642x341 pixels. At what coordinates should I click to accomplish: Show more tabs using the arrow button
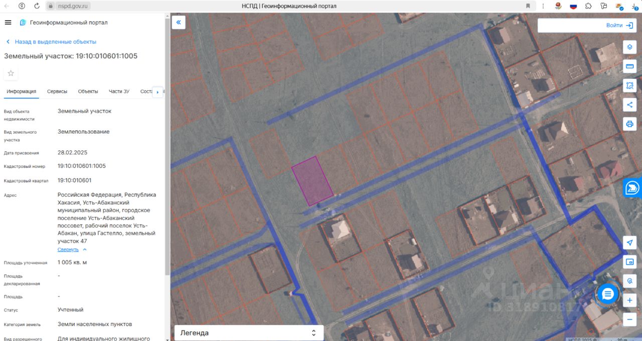click(157, 92)
